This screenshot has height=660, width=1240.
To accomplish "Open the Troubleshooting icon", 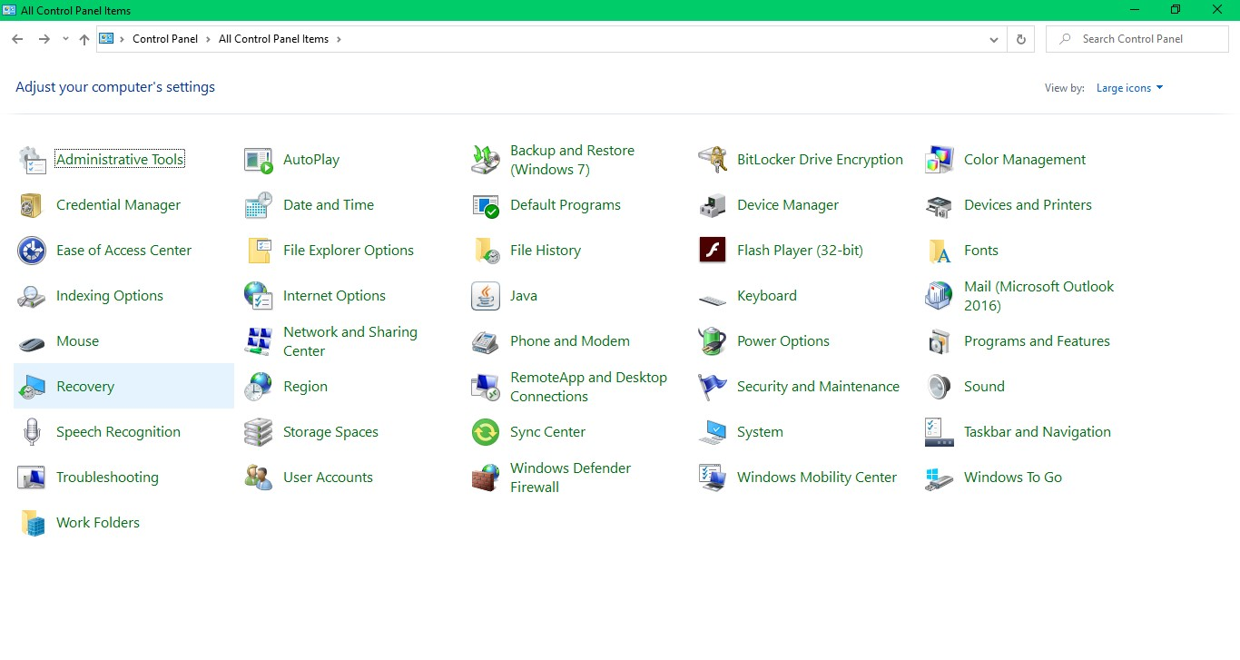I will click(32, 478).
